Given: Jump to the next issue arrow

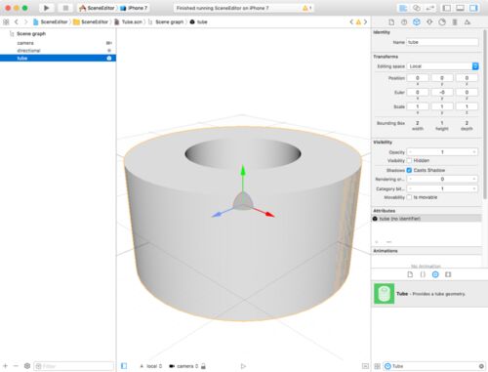Looking at the screenshot, I should [x=365, y=21].
